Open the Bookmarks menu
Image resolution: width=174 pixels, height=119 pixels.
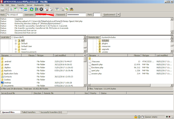[39, 5]
